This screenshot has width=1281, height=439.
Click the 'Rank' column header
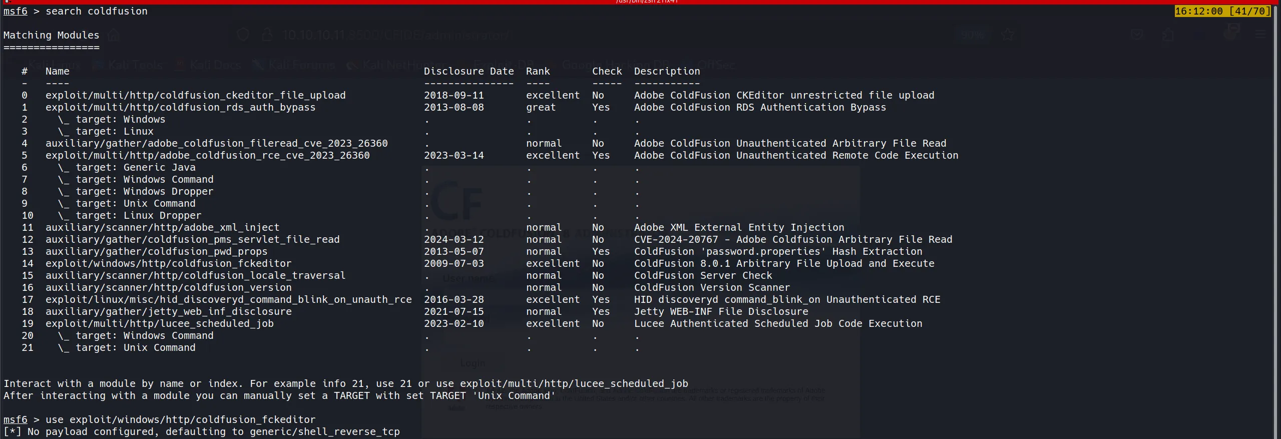[x=538, y=71]
